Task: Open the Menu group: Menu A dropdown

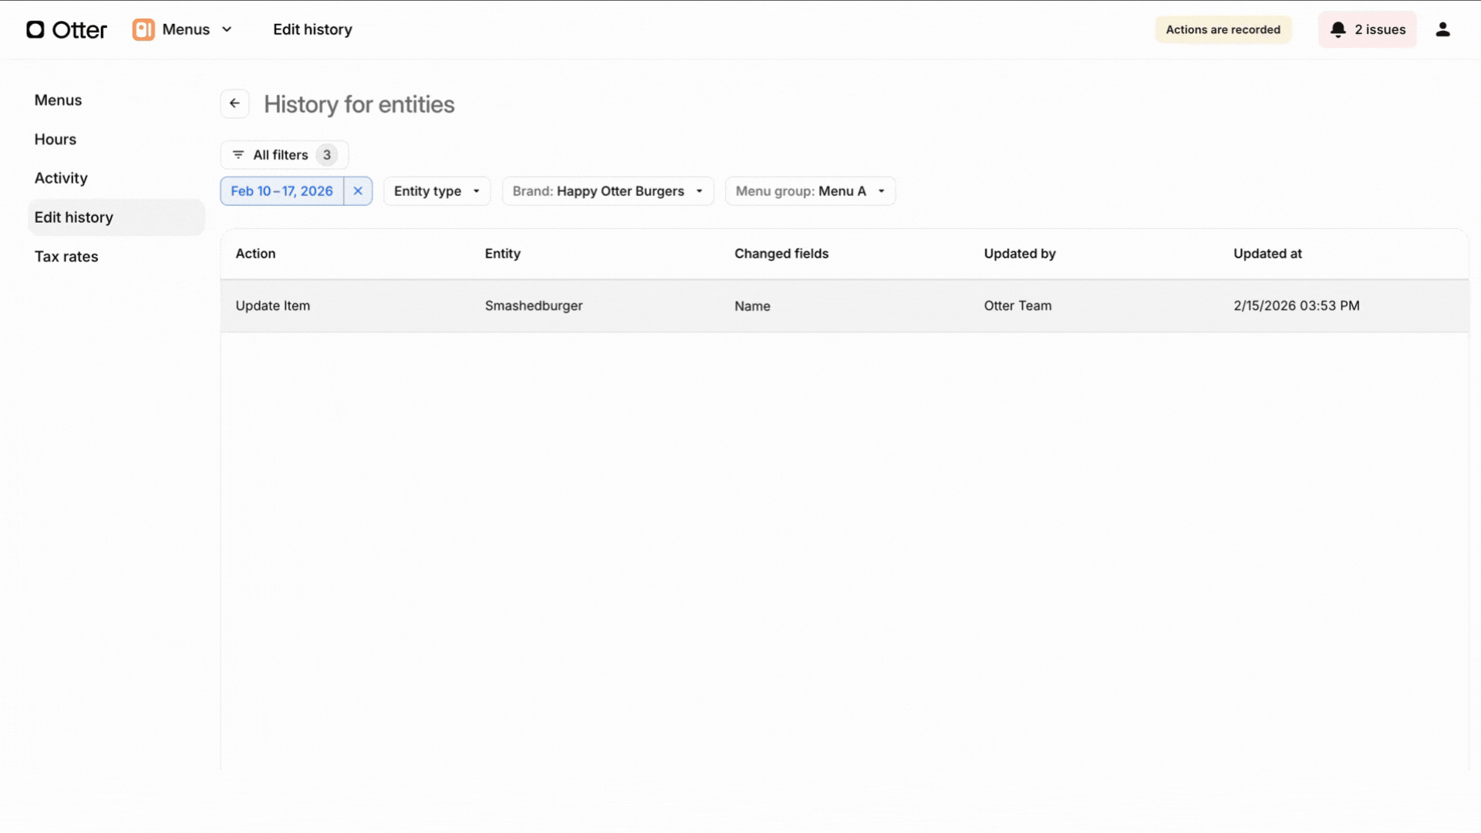Action: tap(810, 191)
